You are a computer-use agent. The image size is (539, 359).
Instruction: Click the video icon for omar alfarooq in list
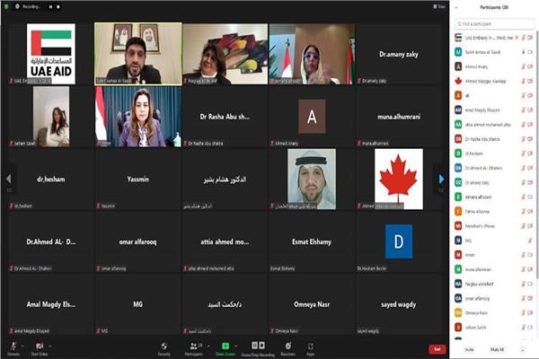pos(530,299)
